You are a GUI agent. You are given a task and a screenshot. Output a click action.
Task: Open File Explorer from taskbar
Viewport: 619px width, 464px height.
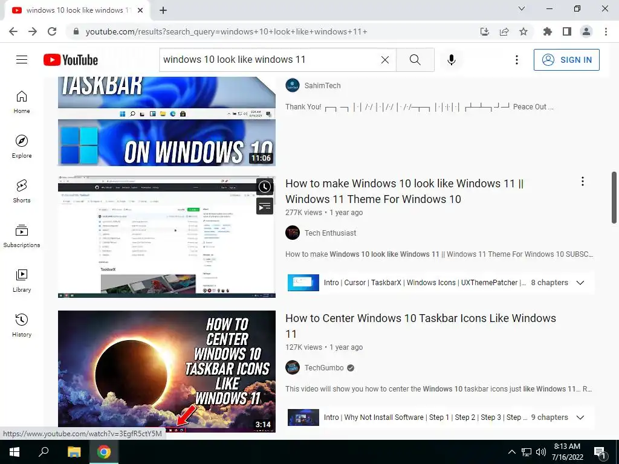tap(74, 452)
